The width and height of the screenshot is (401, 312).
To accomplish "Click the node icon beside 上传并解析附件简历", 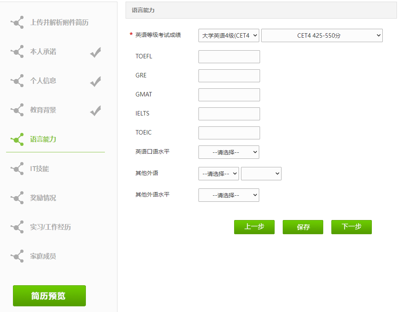I will (x=17, y=22).
